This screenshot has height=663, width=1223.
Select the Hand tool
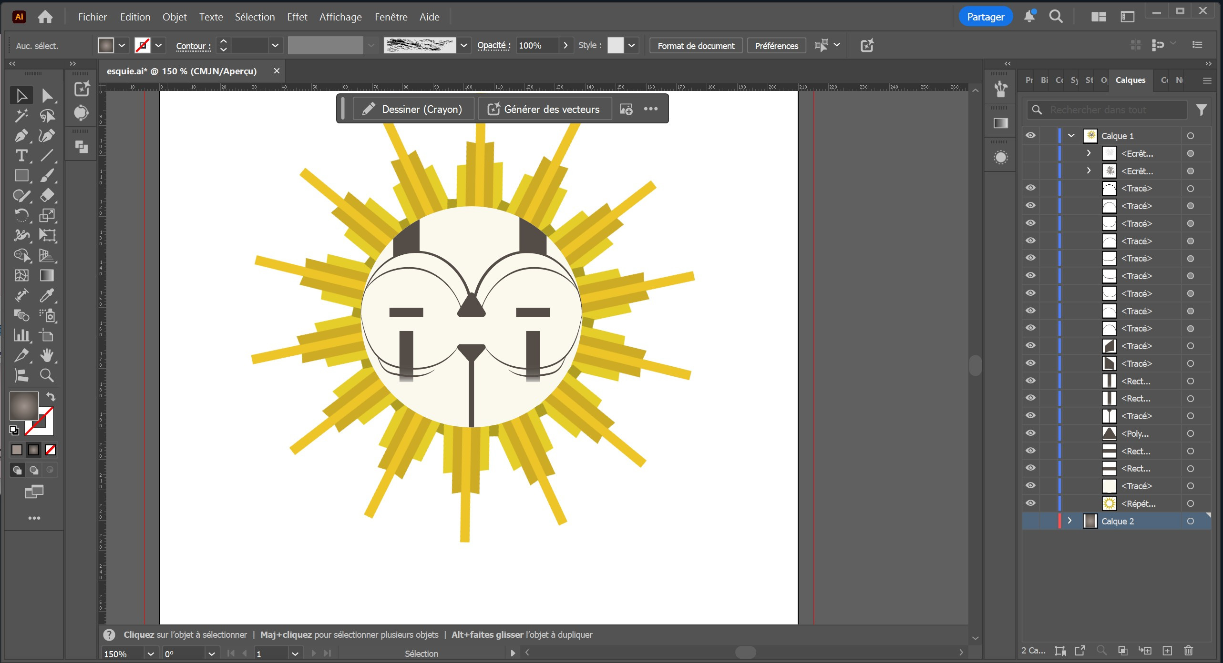(46, 355)
